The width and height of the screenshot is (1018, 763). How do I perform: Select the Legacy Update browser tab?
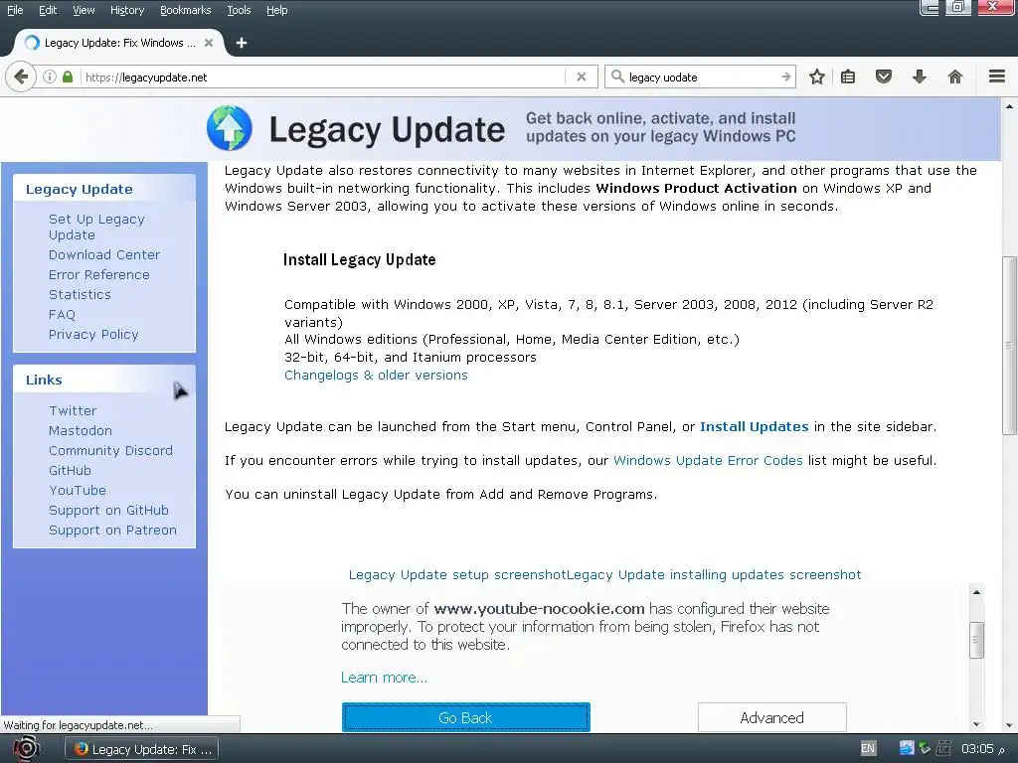click(119, 43)
